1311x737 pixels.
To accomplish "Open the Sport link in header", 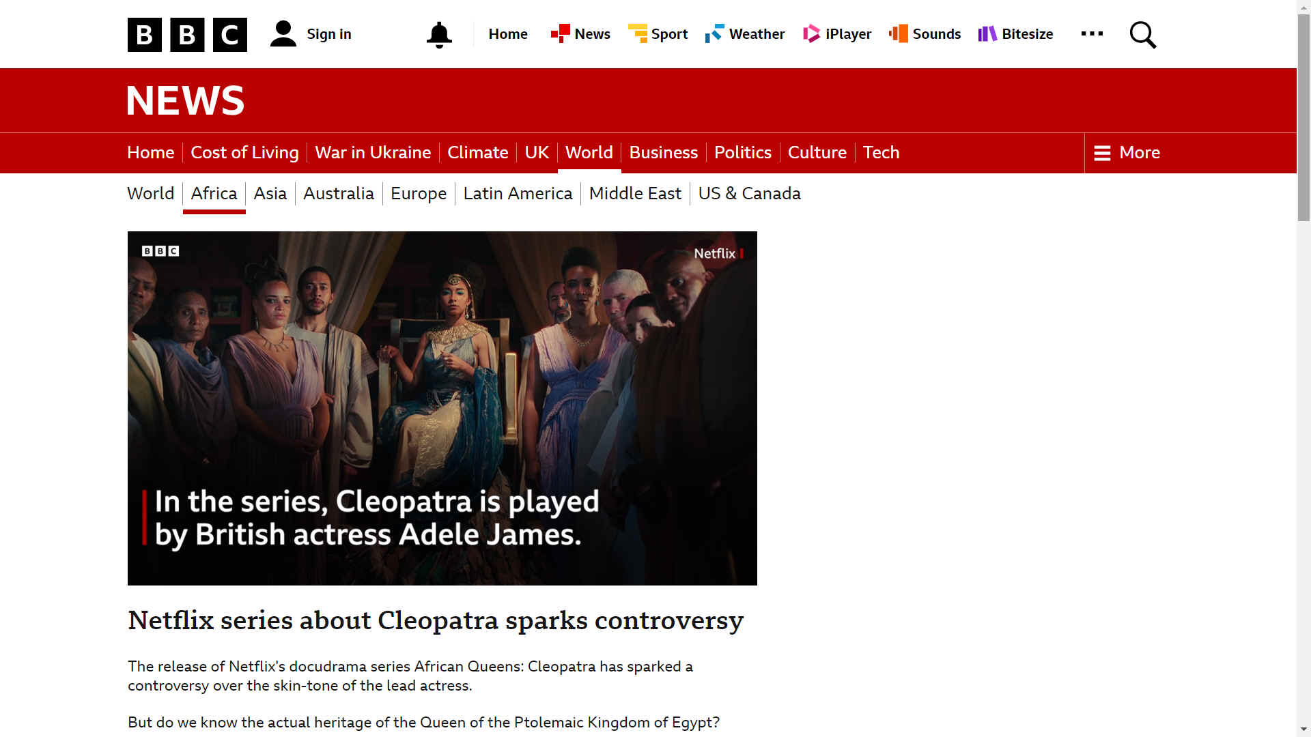I will pyautogui.click(x=658, y=33).
